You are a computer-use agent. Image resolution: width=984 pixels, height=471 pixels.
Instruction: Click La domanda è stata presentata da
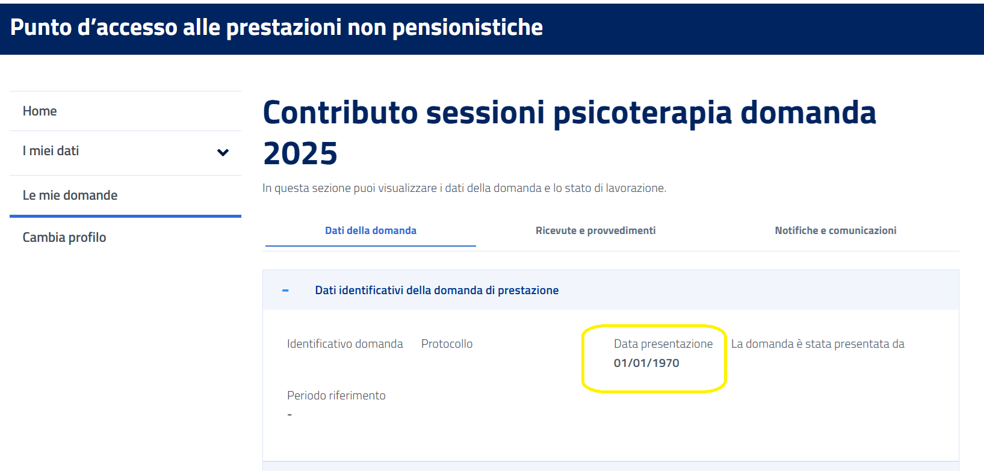pyautogui.click(x=817, y=344)
